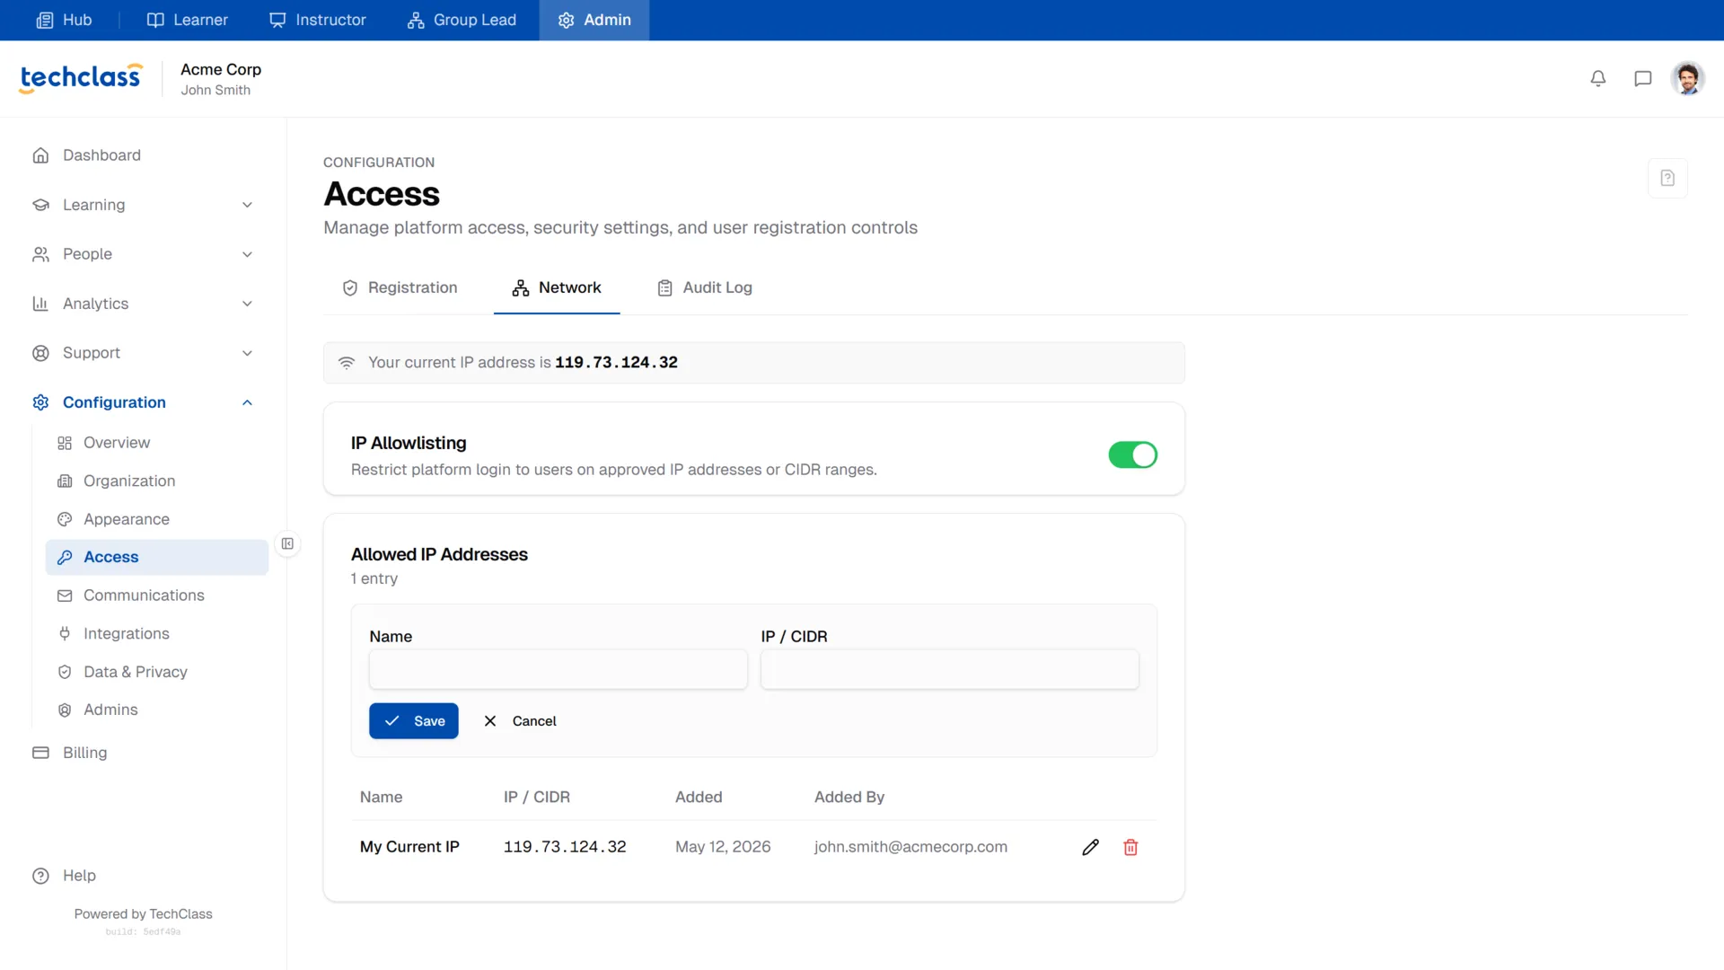
Task: Select the Admin top tab
Action: coord(594,20)
